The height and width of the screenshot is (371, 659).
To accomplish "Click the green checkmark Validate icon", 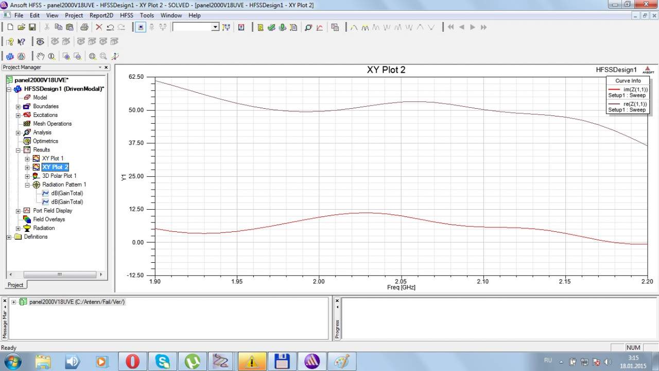I will click(x=271, y=27).
